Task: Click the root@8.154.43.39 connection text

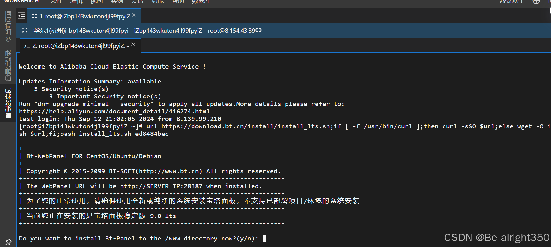Action: pyautogui.click(x=231, y=31)
